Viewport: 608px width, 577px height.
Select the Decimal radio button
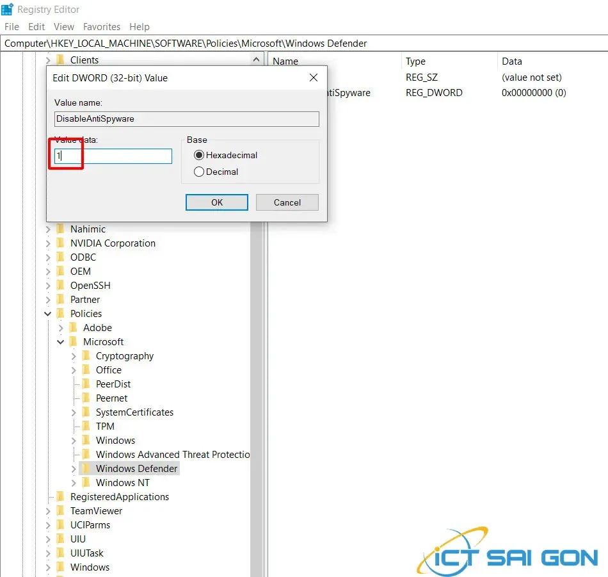(x=198, y=172)
